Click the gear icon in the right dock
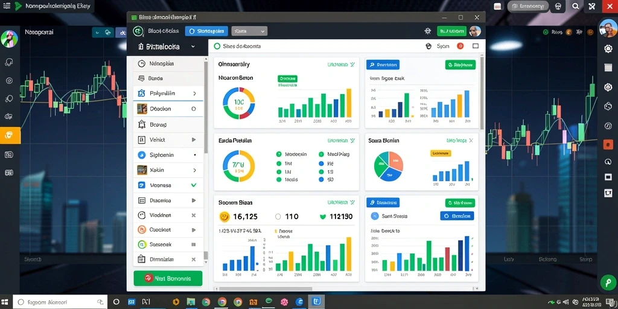The height and width of the screenshot is (309, 618). click(608, 49)
